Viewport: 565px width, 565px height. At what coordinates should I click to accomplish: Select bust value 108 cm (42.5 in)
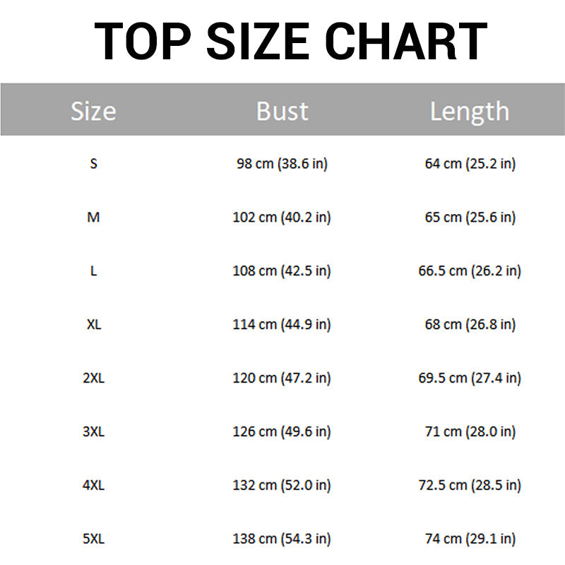click(x=282, y=271)
